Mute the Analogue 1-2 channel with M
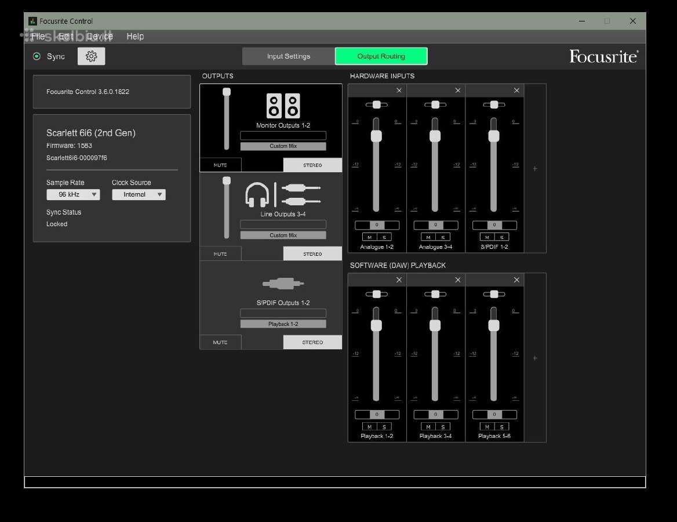This screenshot has width=677, height=522. click(x=370, y=237)
